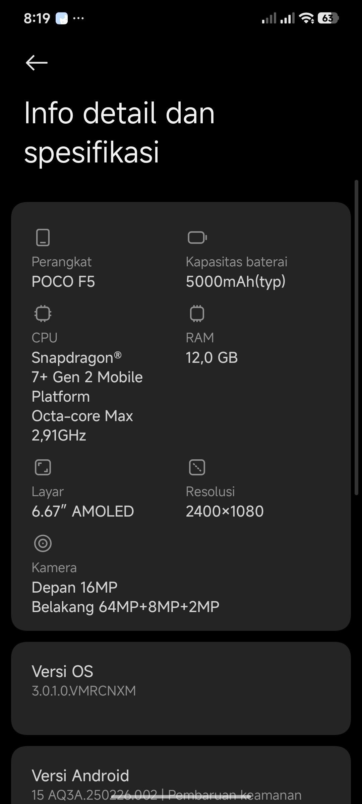The image size is (362, 804).
Task: Tap the battery level status indicator
Action: click(x=328, y=18)
